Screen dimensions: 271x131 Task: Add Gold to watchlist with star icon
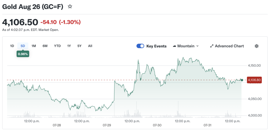pos(70,7)
